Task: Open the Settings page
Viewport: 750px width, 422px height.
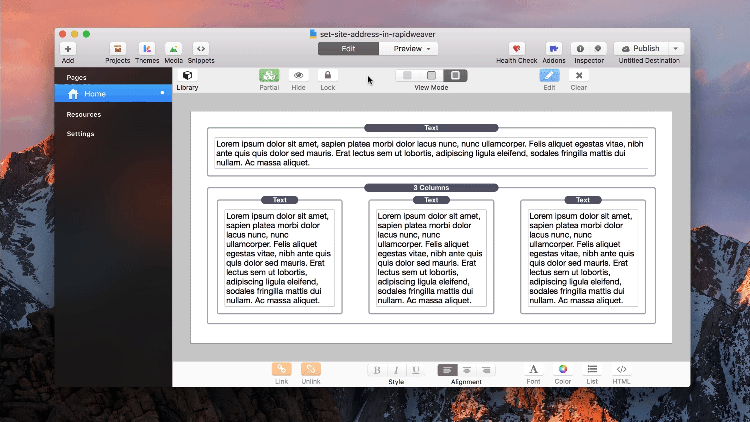Action: 80,133
